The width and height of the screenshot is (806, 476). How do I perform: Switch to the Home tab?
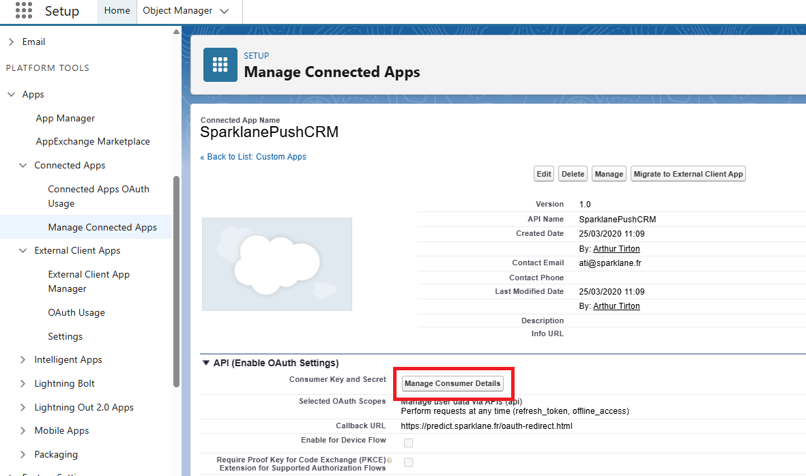point(117,11)
